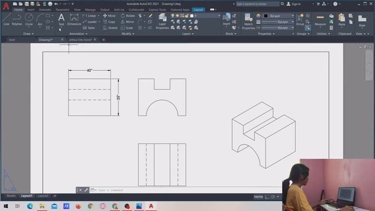Select the Mirror tool

click(128, 22)
